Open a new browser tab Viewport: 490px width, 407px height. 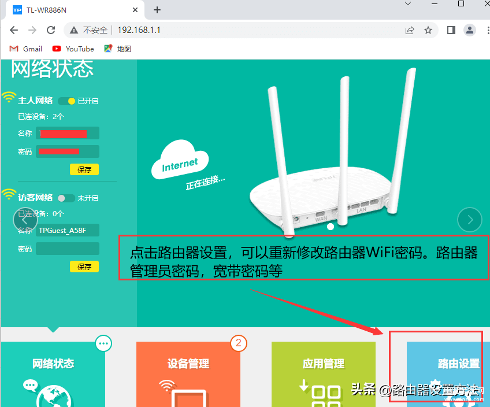pyautogui.click(x=157, y=10)
